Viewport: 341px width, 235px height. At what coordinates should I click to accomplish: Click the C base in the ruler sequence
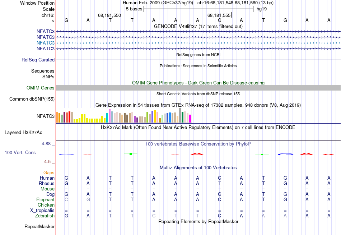coord(219,20)
